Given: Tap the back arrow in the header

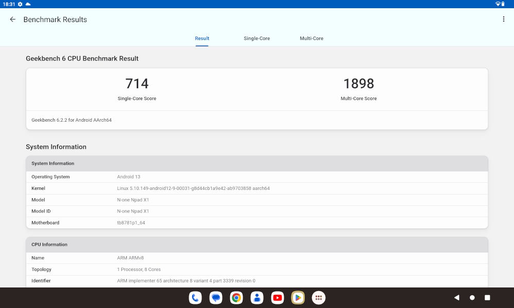Looking at the screenshot, I should (x=12, y=20).
